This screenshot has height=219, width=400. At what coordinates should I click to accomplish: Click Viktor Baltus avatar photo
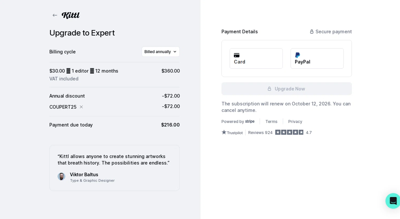coord(61,176)
